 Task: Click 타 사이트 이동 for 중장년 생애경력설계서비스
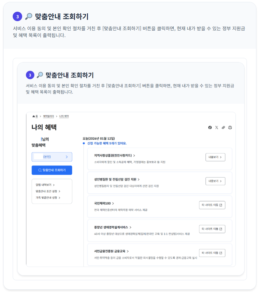coord(212,229)
